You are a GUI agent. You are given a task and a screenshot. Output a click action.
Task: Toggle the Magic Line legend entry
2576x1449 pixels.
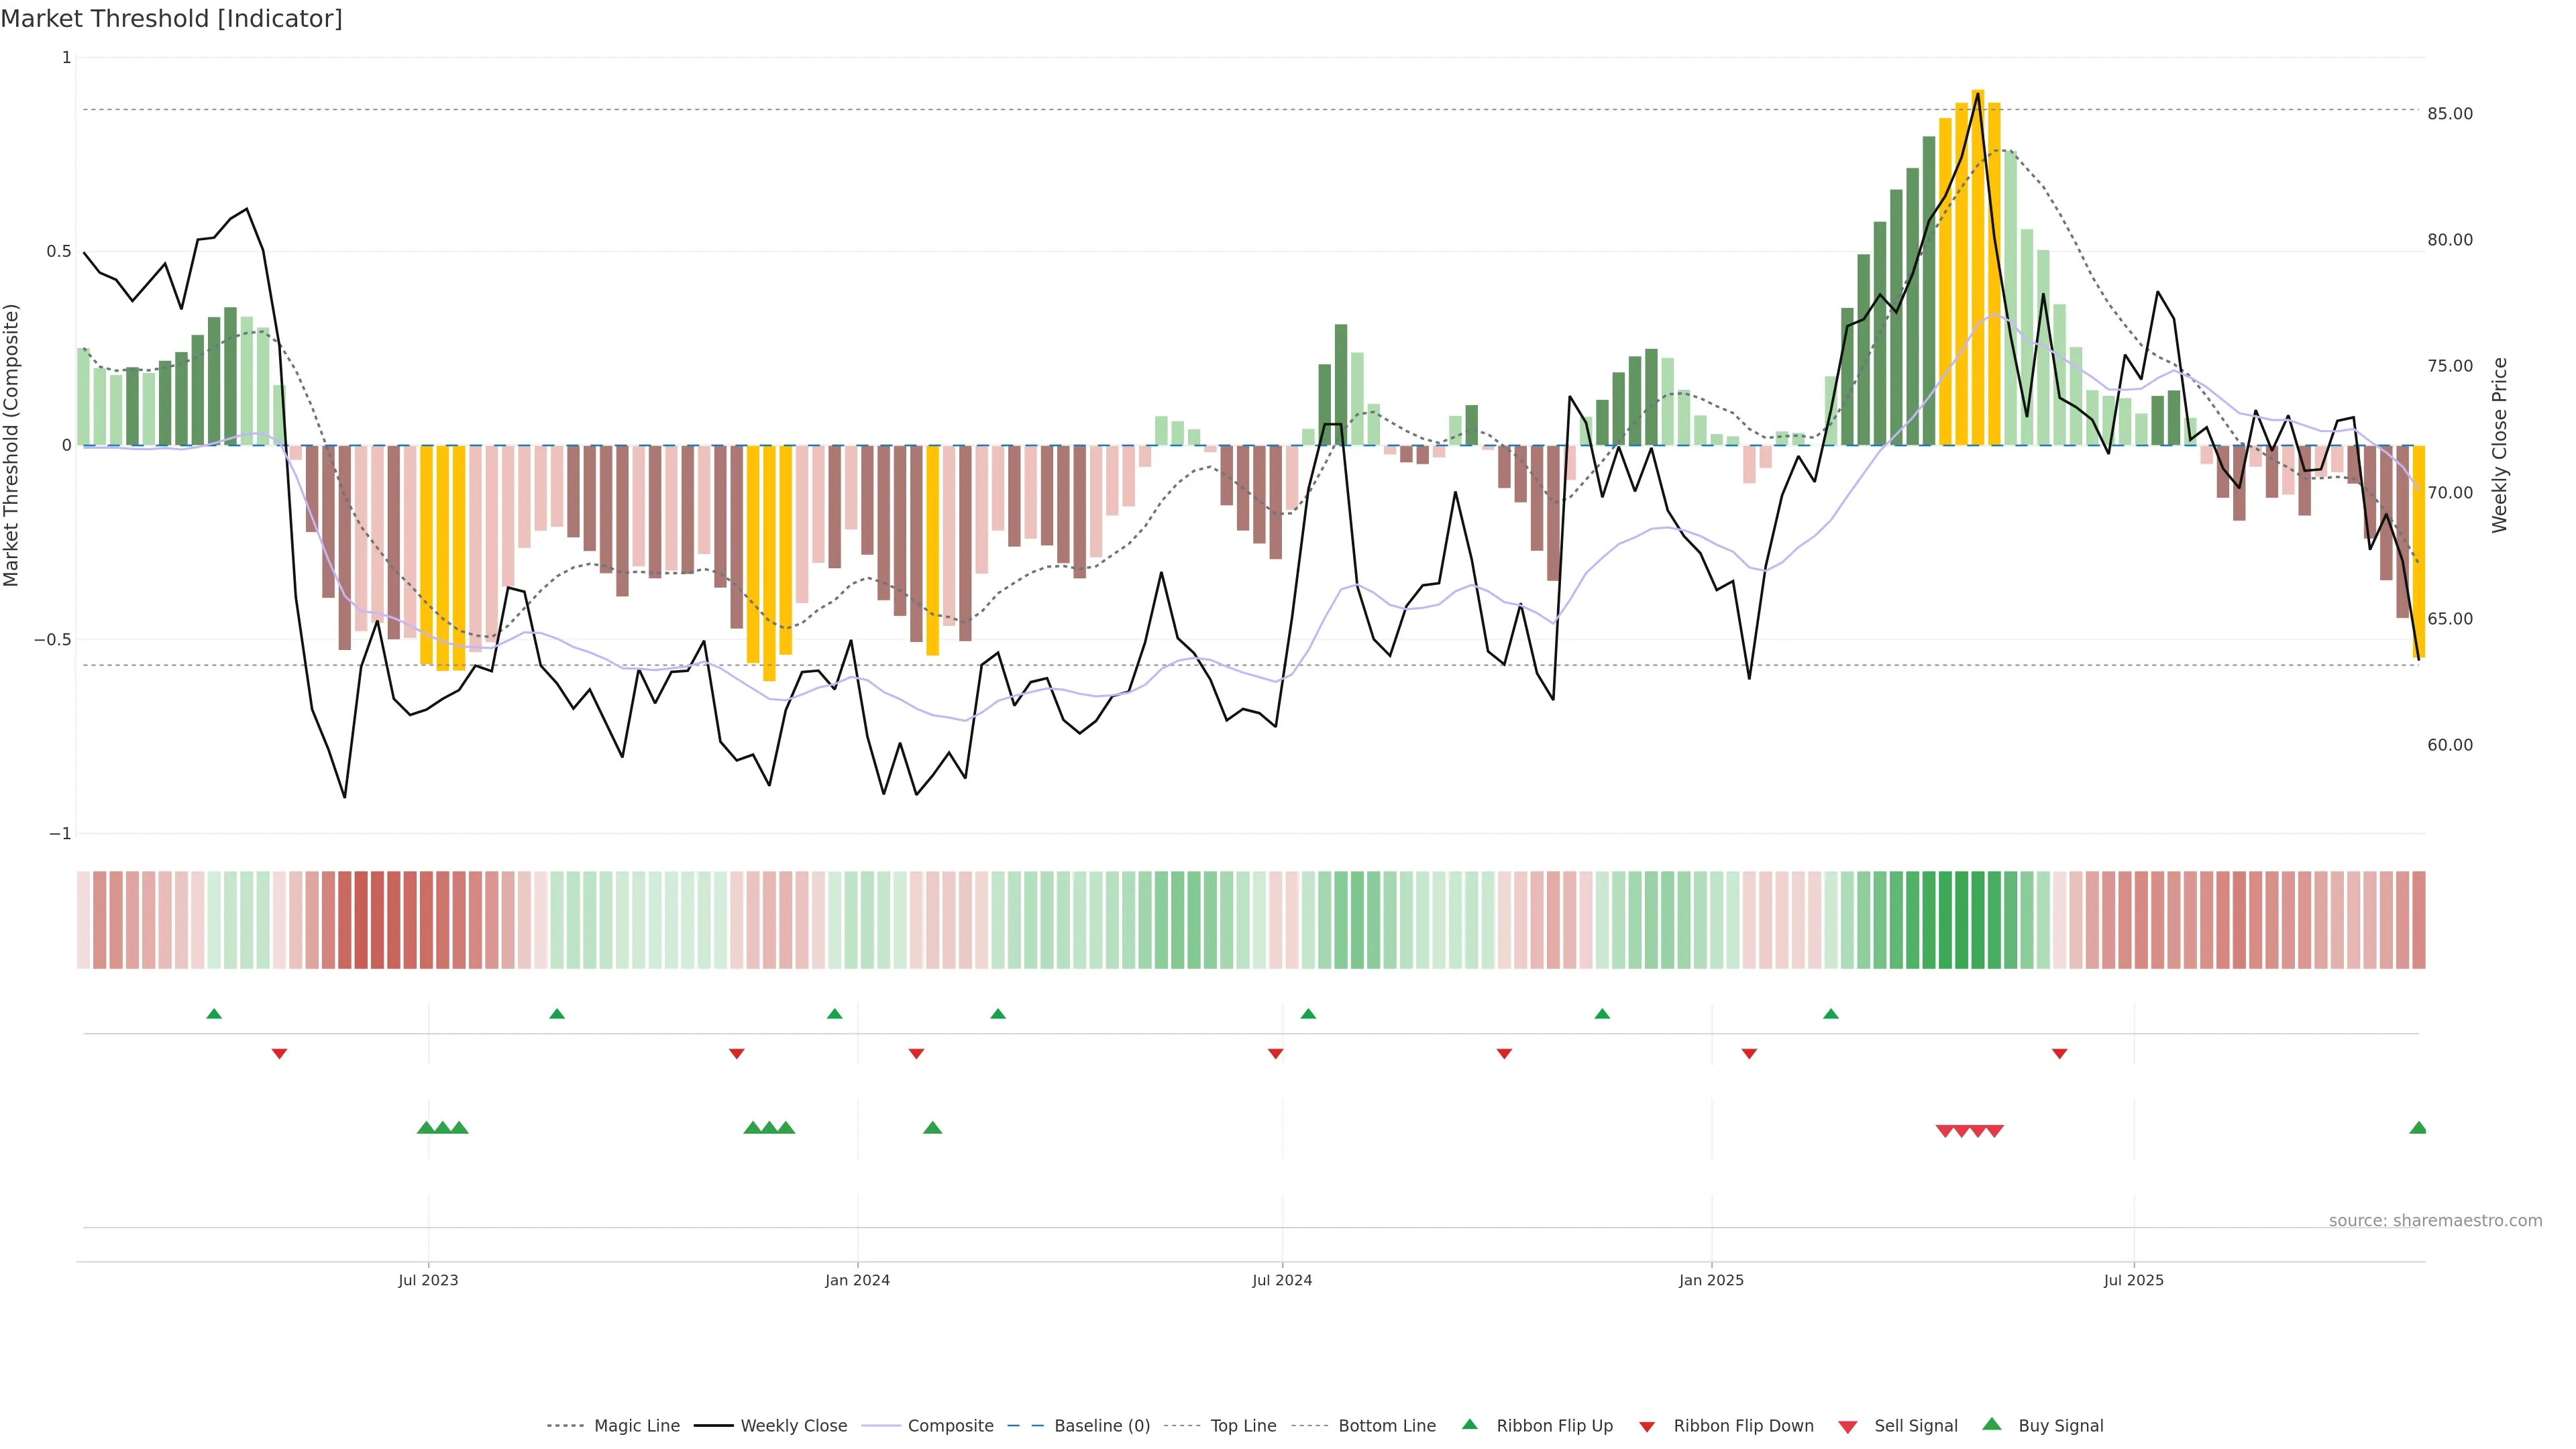point(636,1426)
